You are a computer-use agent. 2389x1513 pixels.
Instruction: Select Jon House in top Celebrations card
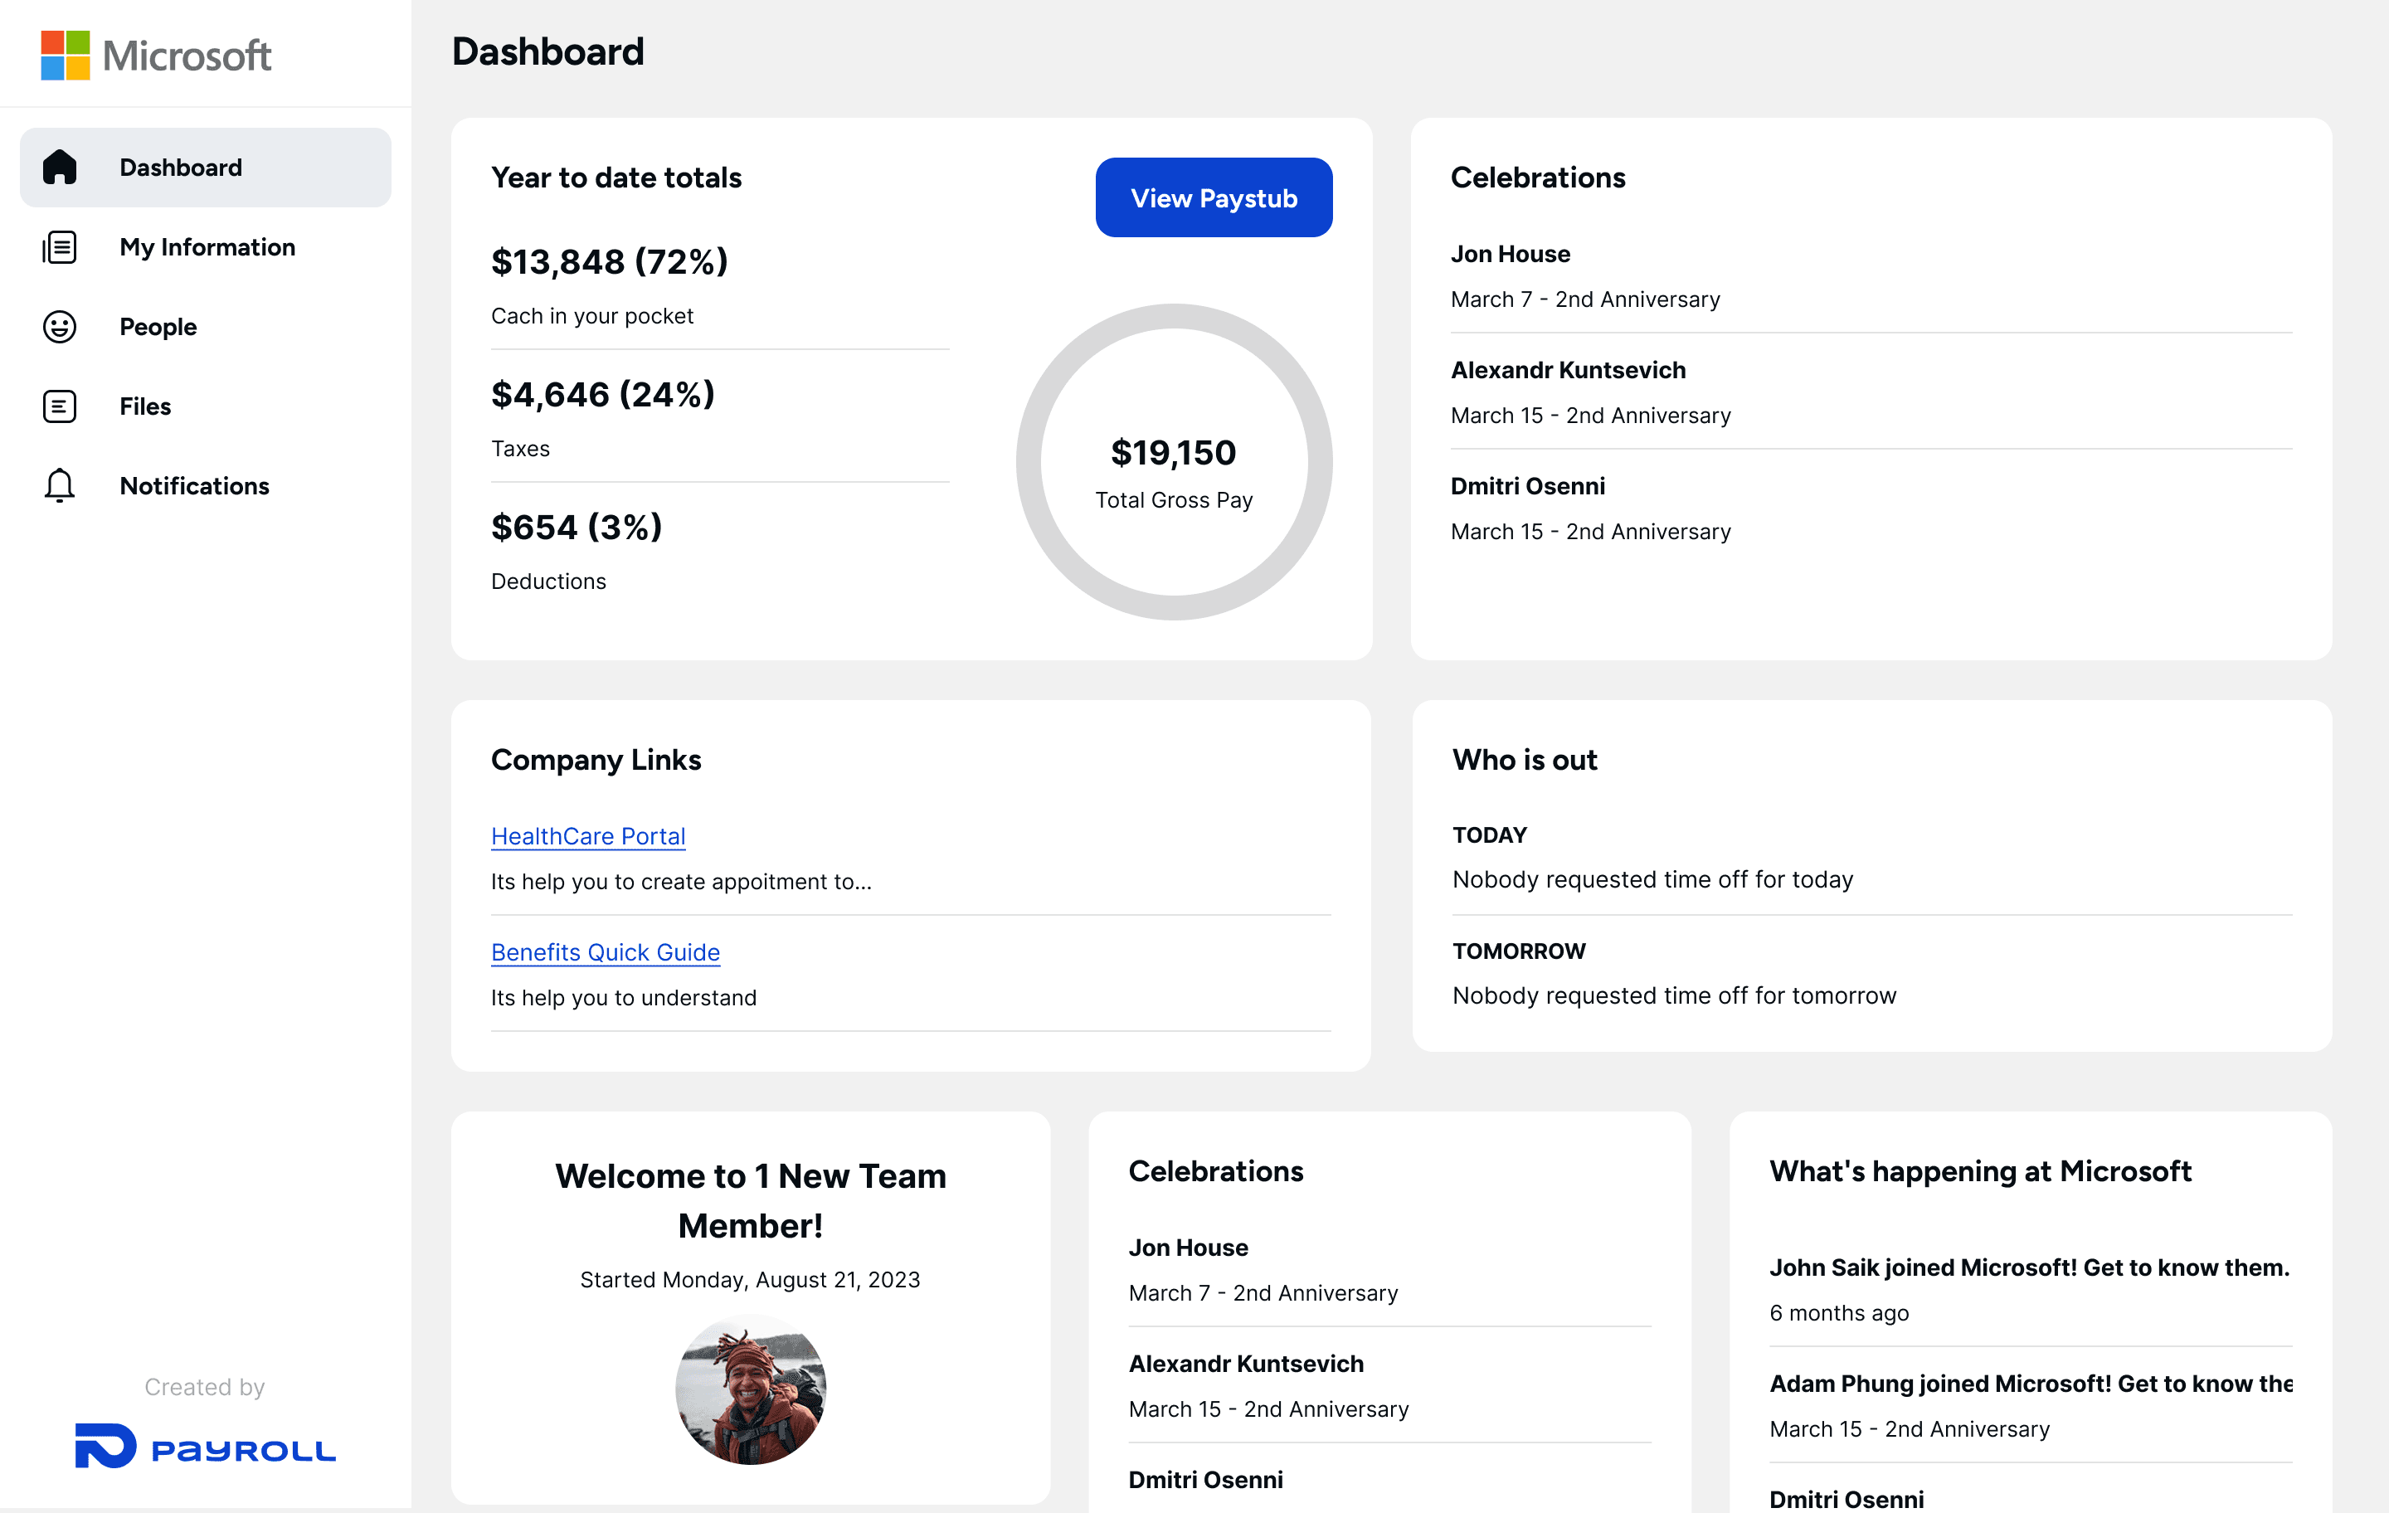(1509, 254)
